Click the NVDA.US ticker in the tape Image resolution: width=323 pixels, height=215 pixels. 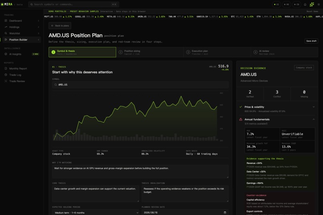click(x=299, y=17)
